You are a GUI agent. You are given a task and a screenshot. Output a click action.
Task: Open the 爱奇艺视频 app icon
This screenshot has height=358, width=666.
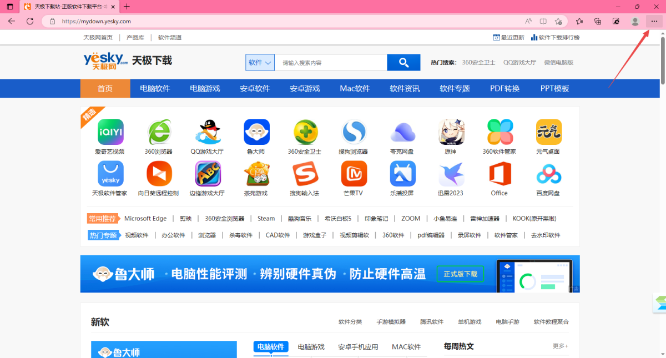(x=110, y=132)
